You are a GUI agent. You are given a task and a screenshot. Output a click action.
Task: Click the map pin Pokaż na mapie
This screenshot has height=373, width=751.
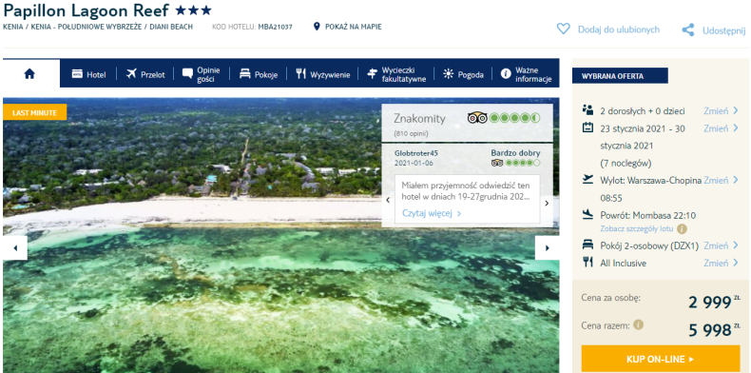point(317,27)
